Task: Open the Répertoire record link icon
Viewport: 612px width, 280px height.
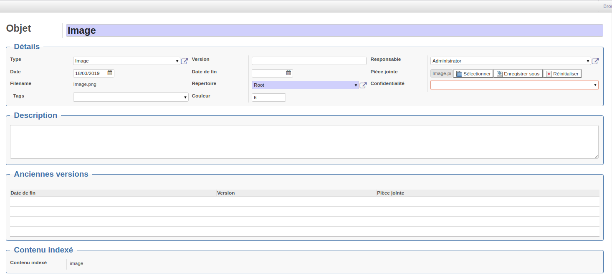Action: (363, 85)
